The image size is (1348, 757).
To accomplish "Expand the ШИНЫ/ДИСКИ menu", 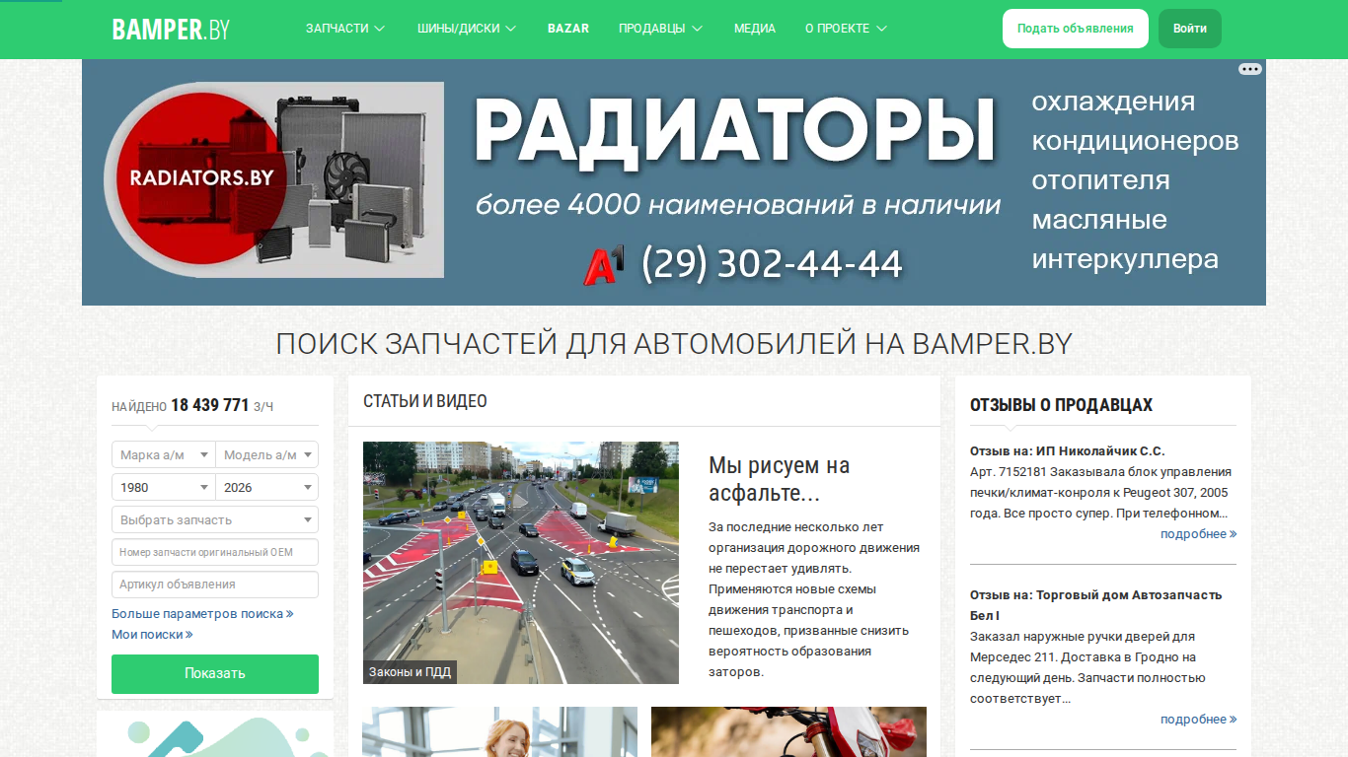I will pos(467,29).
